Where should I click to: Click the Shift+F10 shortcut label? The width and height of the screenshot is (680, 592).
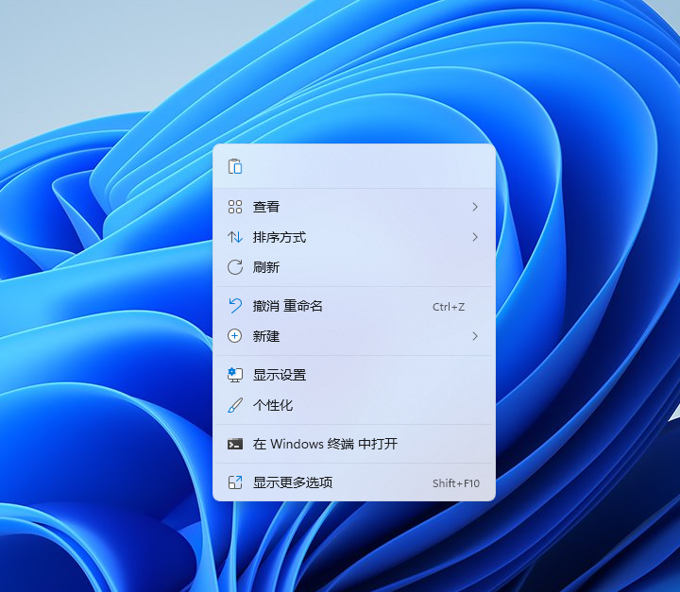click(456, 483)
